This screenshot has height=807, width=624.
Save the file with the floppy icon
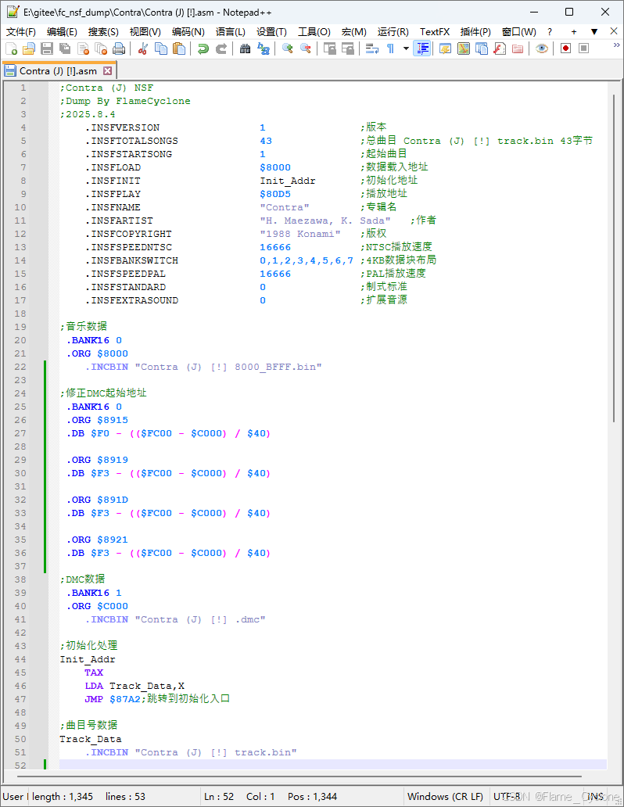tap(47, 49)
